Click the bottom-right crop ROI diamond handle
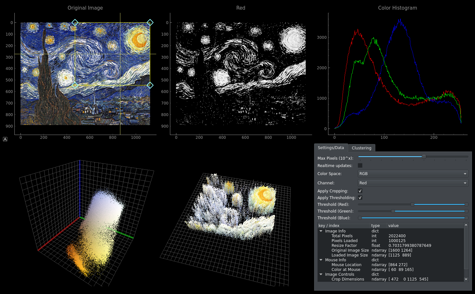 pyautogui.click(x=150, y=85)
